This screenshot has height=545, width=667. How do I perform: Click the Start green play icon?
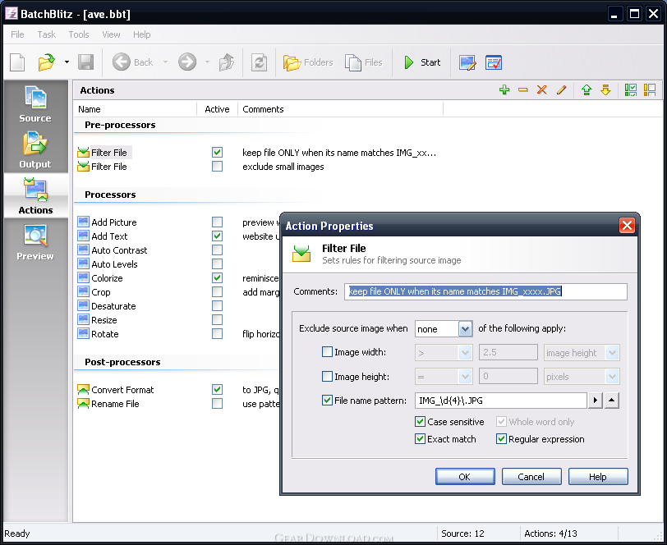(409, 62)
